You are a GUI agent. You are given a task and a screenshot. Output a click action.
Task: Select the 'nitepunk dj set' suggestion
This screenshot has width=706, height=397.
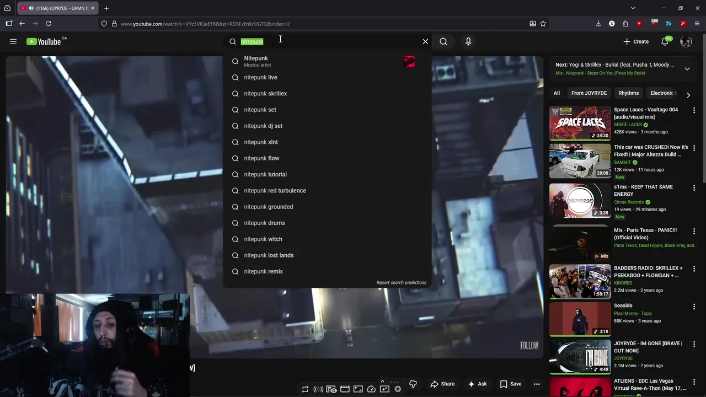[x=327, y=126]
